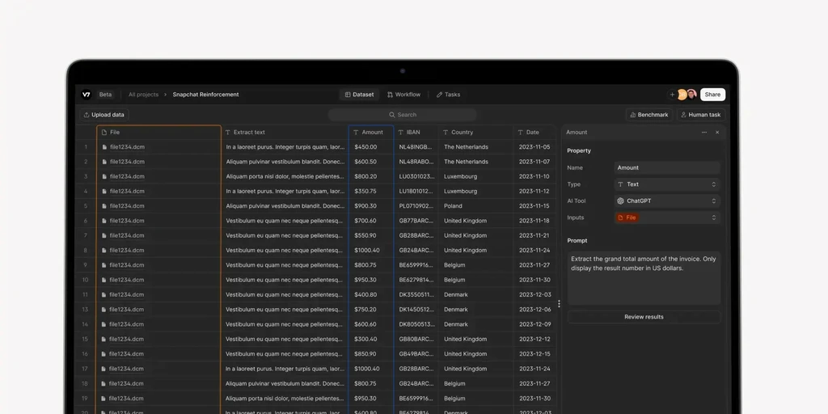Select date cell 2023-12-09

click(535, 325)
